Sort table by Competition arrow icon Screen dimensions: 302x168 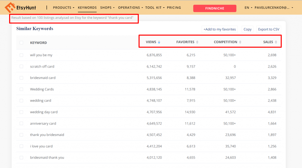click(240, 42)
